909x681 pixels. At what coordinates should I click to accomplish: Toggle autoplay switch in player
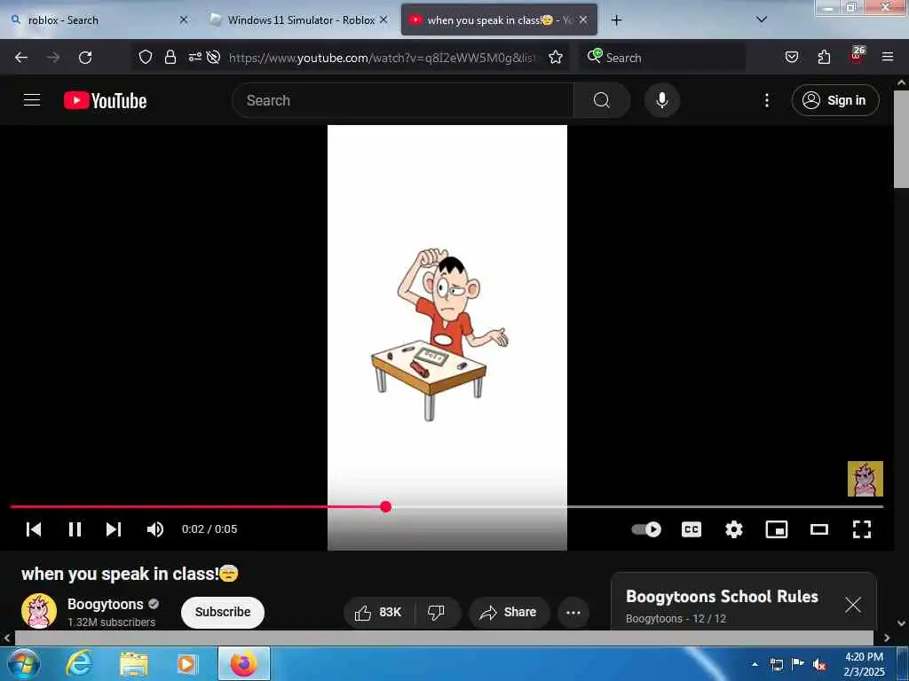(646, 529)
